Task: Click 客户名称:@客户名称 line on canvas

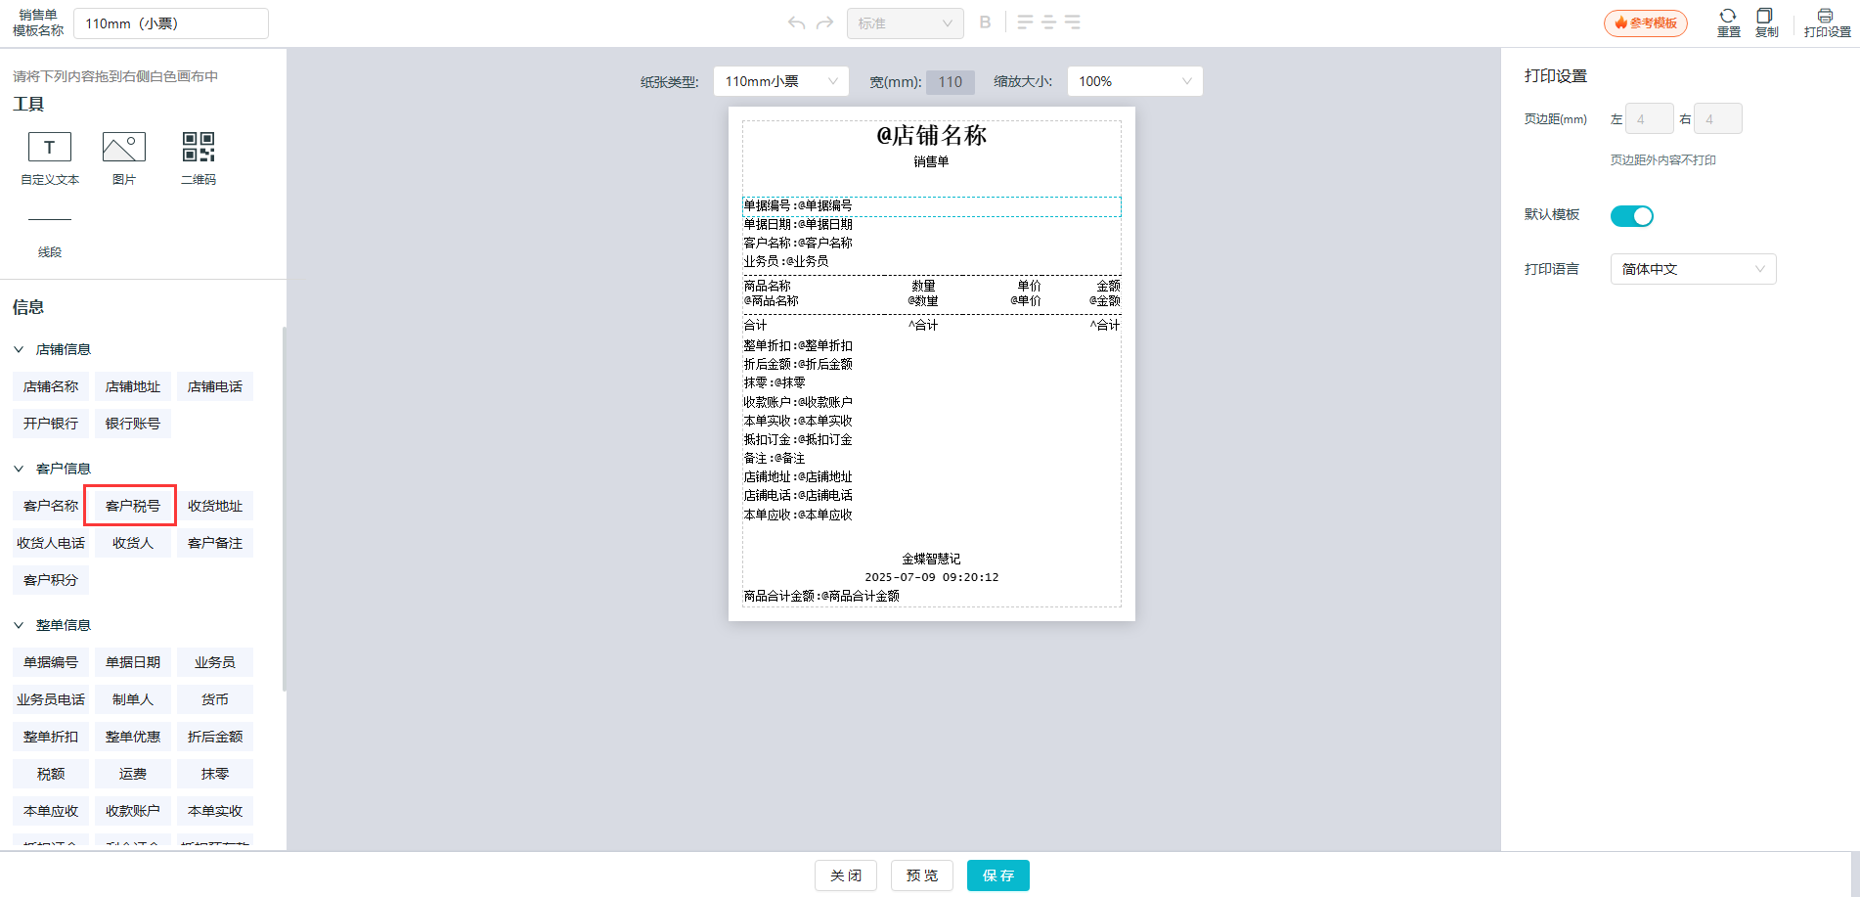Action: (x=798, y=243)
